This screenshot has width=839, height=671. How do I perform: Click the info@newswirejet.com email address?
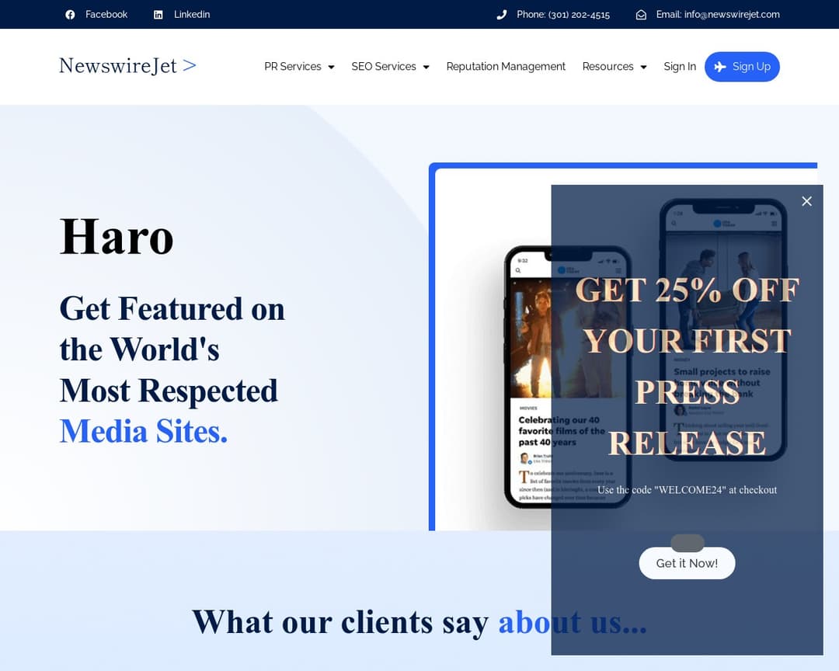tap(732, 15)
